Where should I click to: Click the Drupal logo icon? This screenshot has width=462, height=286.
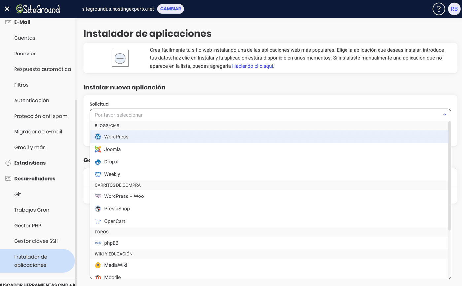98,162
